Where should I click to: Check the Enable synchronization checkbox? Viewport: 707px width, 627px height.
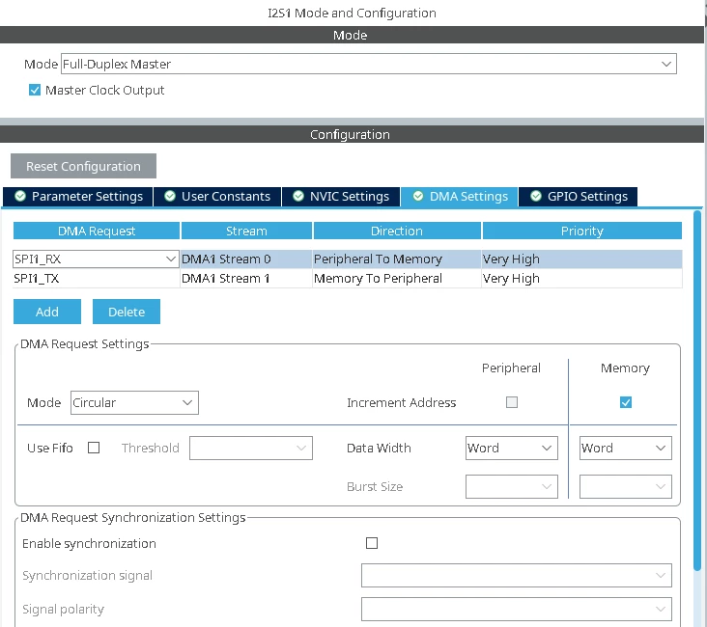click(x=372, y=543)
